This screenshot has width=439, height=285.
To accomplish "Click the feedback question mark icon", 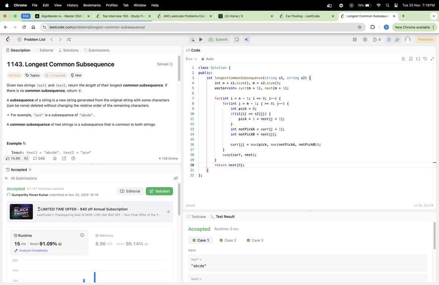I will click(73, 159).
